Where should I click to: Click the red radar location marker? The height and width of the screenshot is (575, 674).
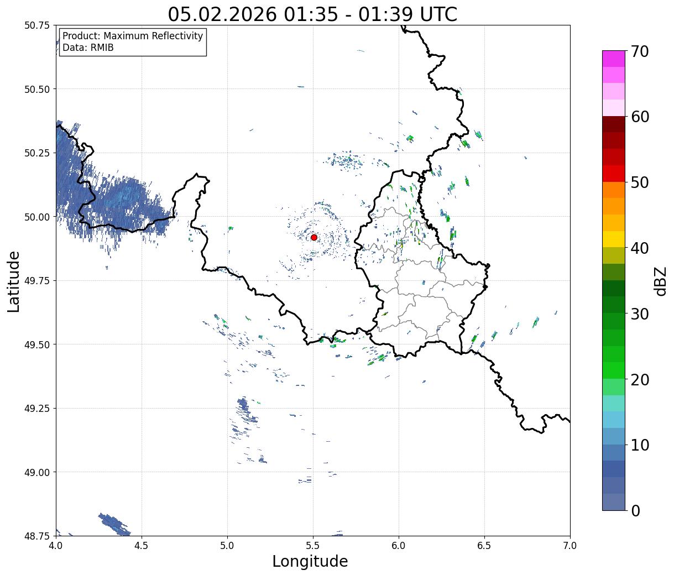click(x=314, y=237)
